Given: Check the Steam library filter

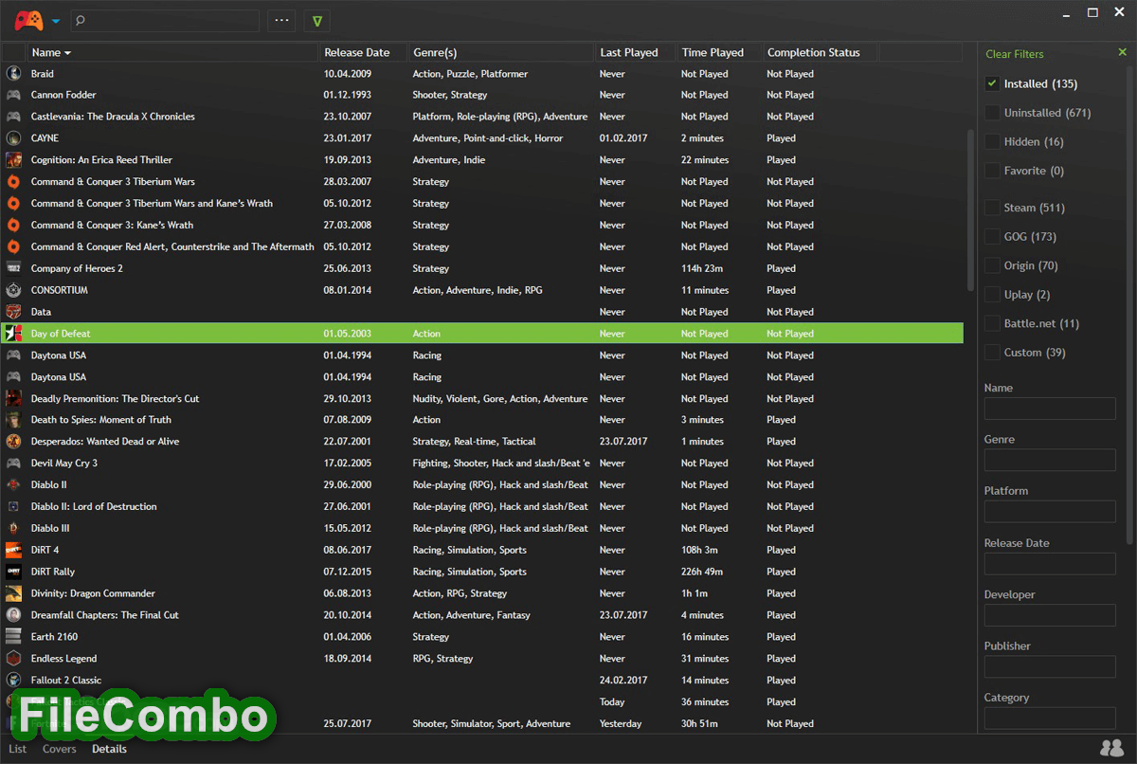Looking at the screenshot, I should tap(992, 208).
